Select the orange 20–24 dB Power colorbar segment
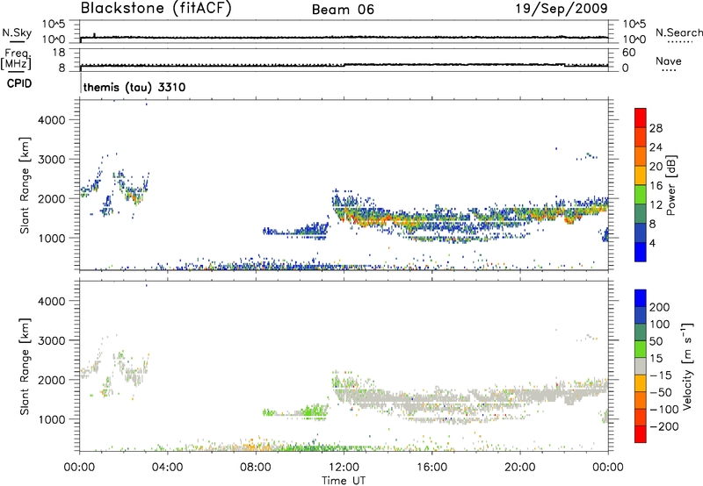The width and height of the screenshot is (703, 486). (641, 156)
